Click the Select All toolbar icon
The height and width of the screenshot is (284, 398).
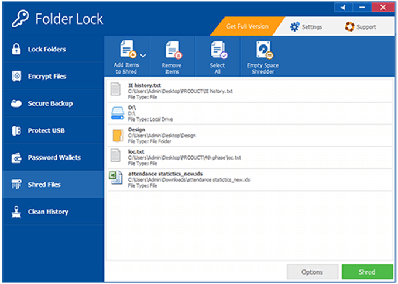pyautogui.click(x=217, y=50)
